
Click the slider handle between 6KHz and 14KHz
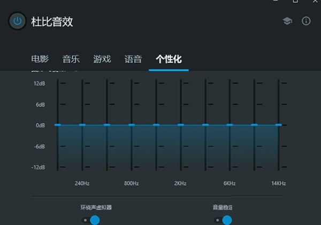[254, 125]
